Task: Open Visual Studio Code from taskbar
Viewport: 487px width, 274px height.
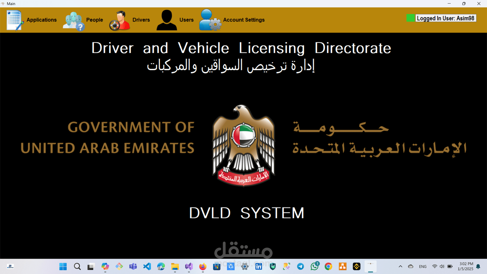Action: tap(147, 267)
